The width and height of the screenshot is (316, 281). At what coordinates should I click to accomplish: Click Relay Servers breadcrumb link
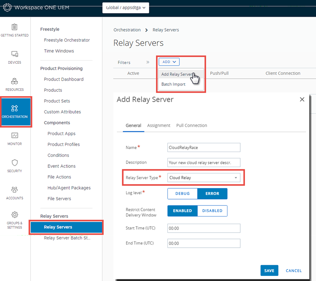click(166, 30)
